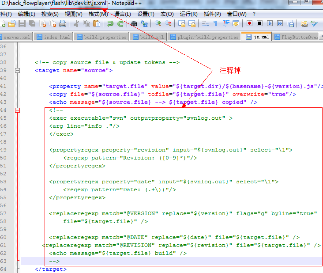Screen dimensions: 323x273
Task: Click the Zoom In magnifier icon
Action: tap(158, 23)
